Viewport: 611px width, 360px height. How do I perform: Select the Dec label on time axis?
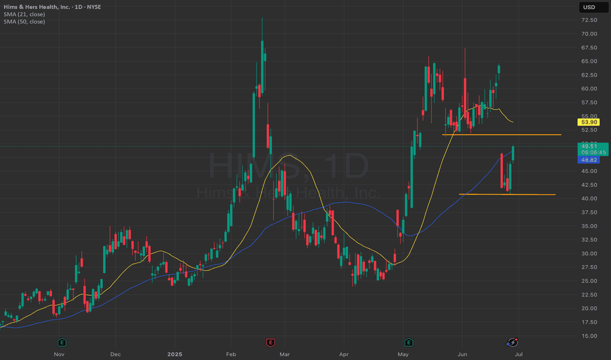[115, 354]
